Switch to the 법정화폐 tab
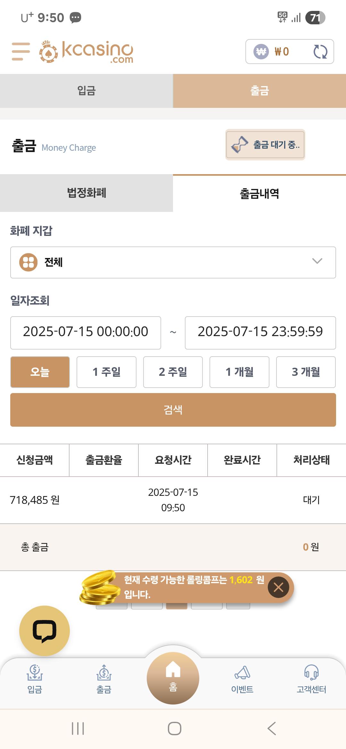The image size is (346, 749). (x=86, y=193)
